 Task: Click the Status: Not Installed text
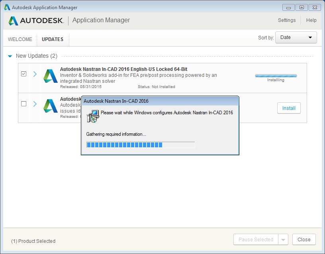[157, 87]
